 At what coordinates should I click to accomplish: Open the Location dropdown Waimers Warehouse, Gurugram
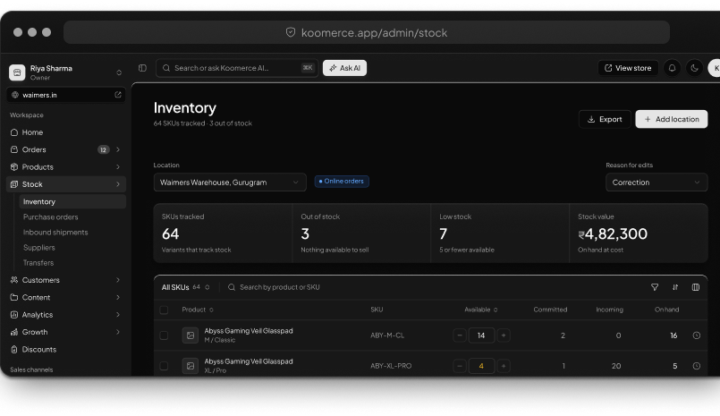pos(230,183)
